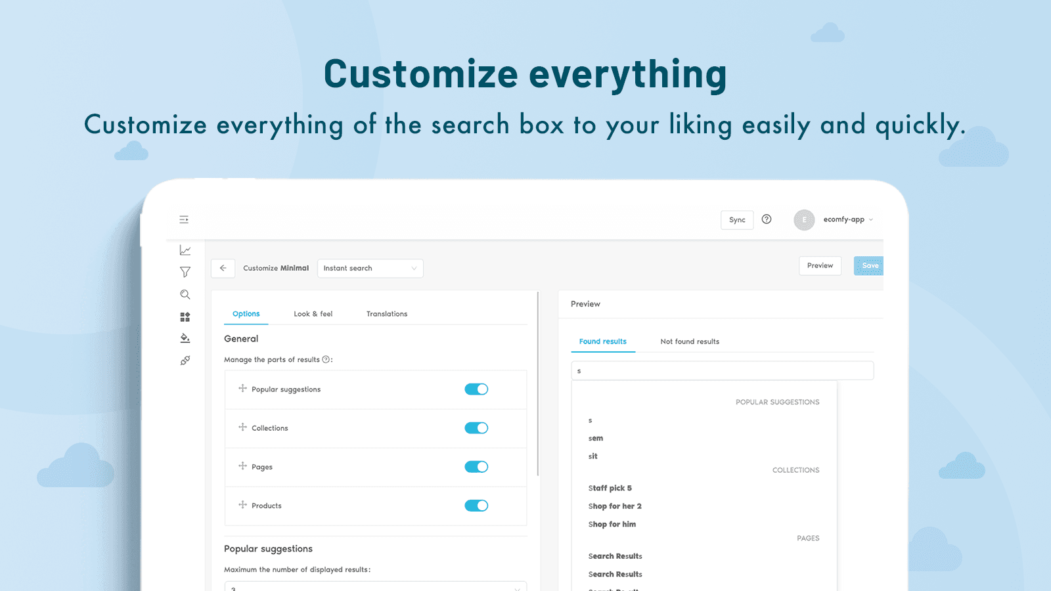This screenshot has height=591, width=1051.
Task: Click the Sync button
Action: click(x=736, y=219)
